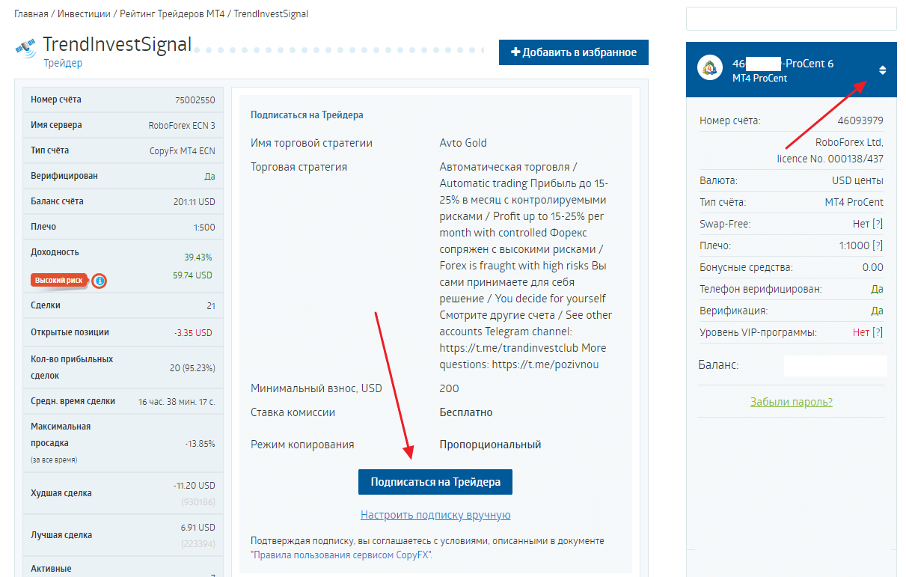Add trader via Добавить в избранное button
Viewport: 906px width, 577px height.
coord(574,52)
